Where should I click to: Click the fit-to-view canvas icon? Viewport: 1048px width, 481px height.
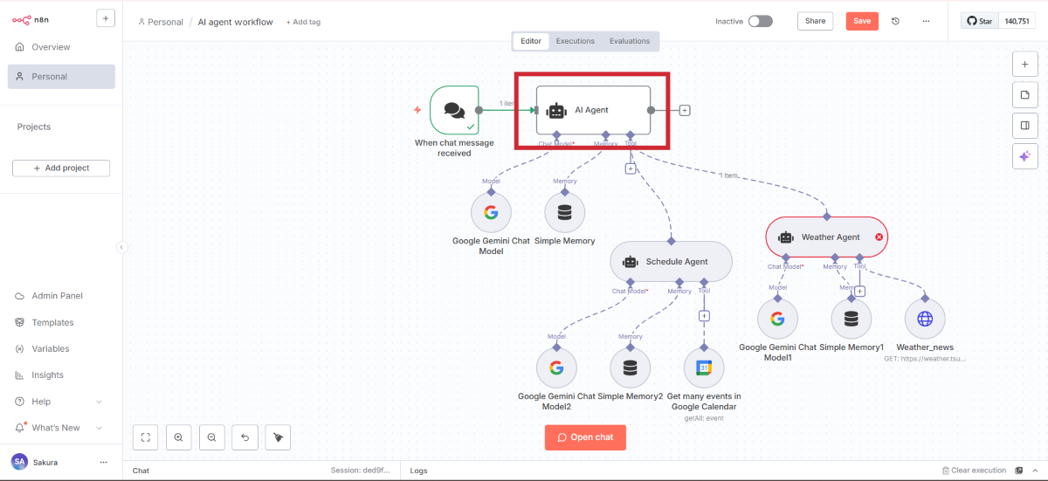coord(146,437)
